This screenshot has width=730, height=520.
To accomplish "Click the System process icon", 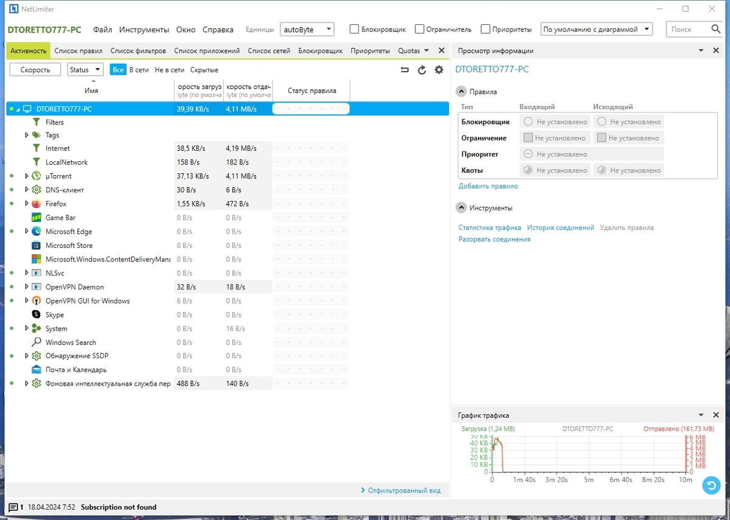I will coord(36,329).
